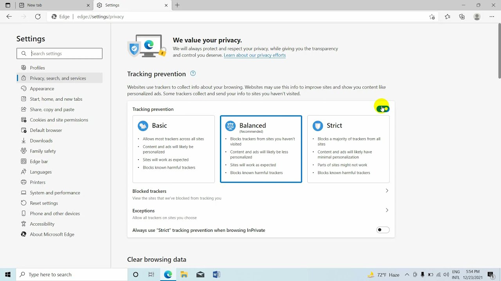Select the Basic tracking prevention card
501x281 pixels.
coord(173,149)
